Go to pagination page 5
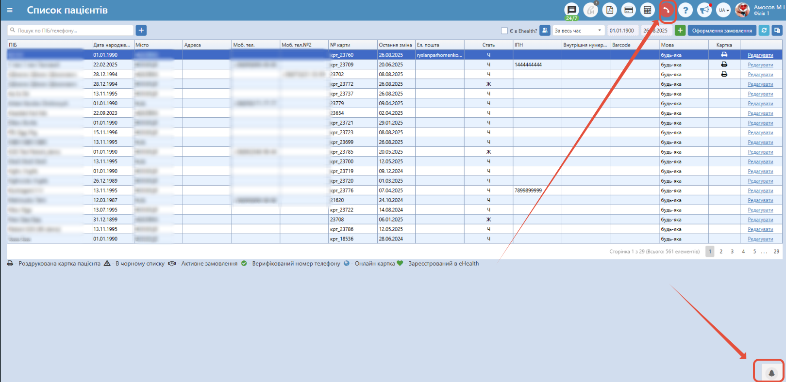 754,252
